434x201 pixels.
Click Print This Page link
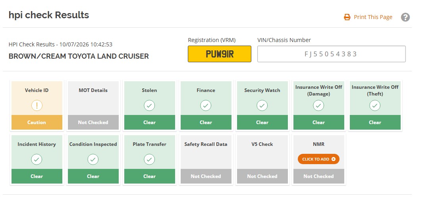373,17
